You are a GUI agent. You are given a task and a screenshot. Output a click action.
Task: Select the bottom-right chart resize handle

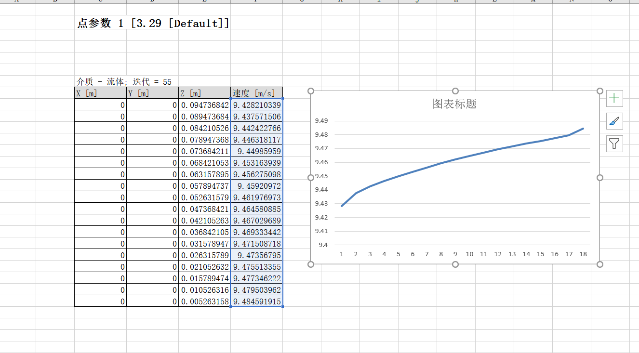pyautogui.click(x=600, y=264)
